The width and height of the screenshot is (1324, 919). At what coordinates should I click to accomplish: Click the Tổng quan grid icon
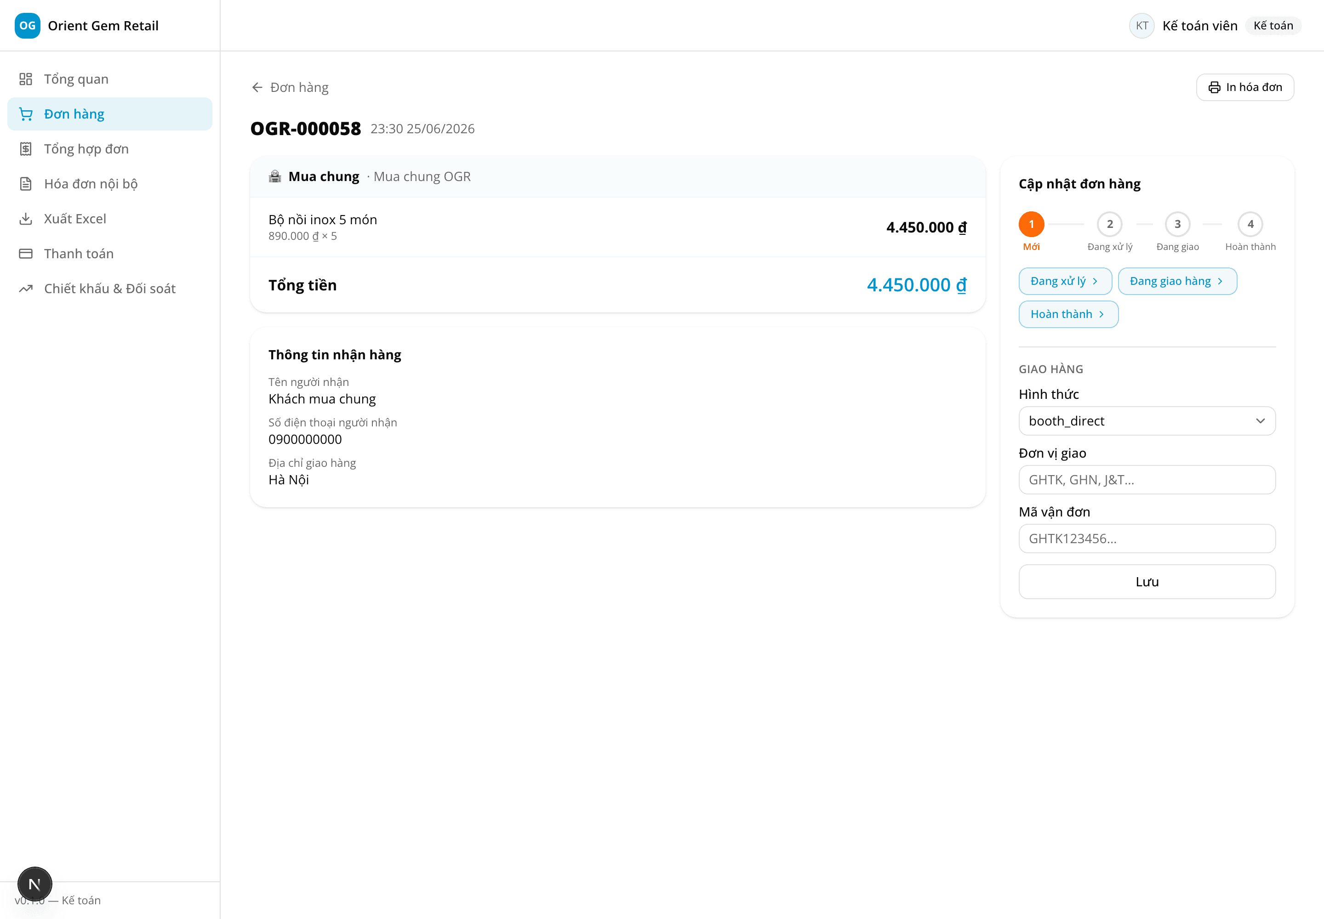(25, 79)
